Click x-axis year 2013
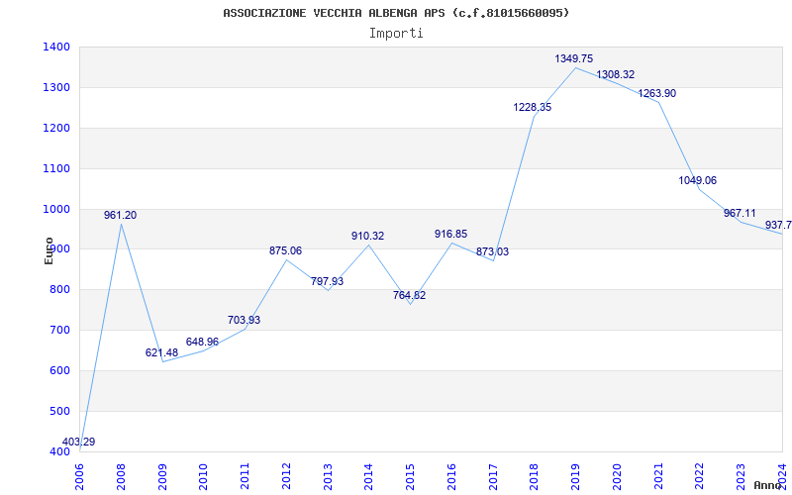The width and height of the screenshot is (792, 495). point(328,477)
